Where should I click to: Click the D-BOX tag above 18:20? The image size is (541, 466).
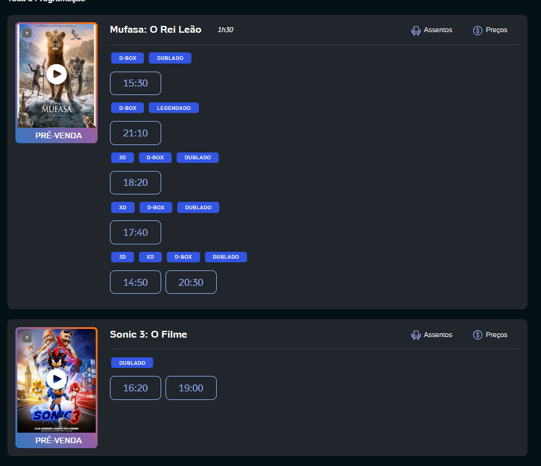[155, 157]
